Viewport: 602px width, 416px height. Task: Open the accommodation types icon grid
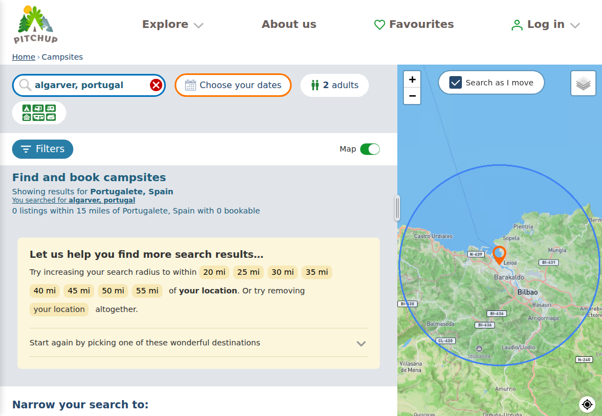[x=39, y=113]
